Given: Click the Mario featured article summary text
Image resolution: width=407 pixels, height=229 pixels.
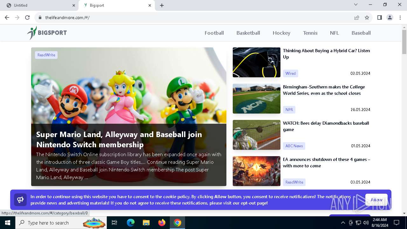Looking at the screenshot, I should click(128, 166).
